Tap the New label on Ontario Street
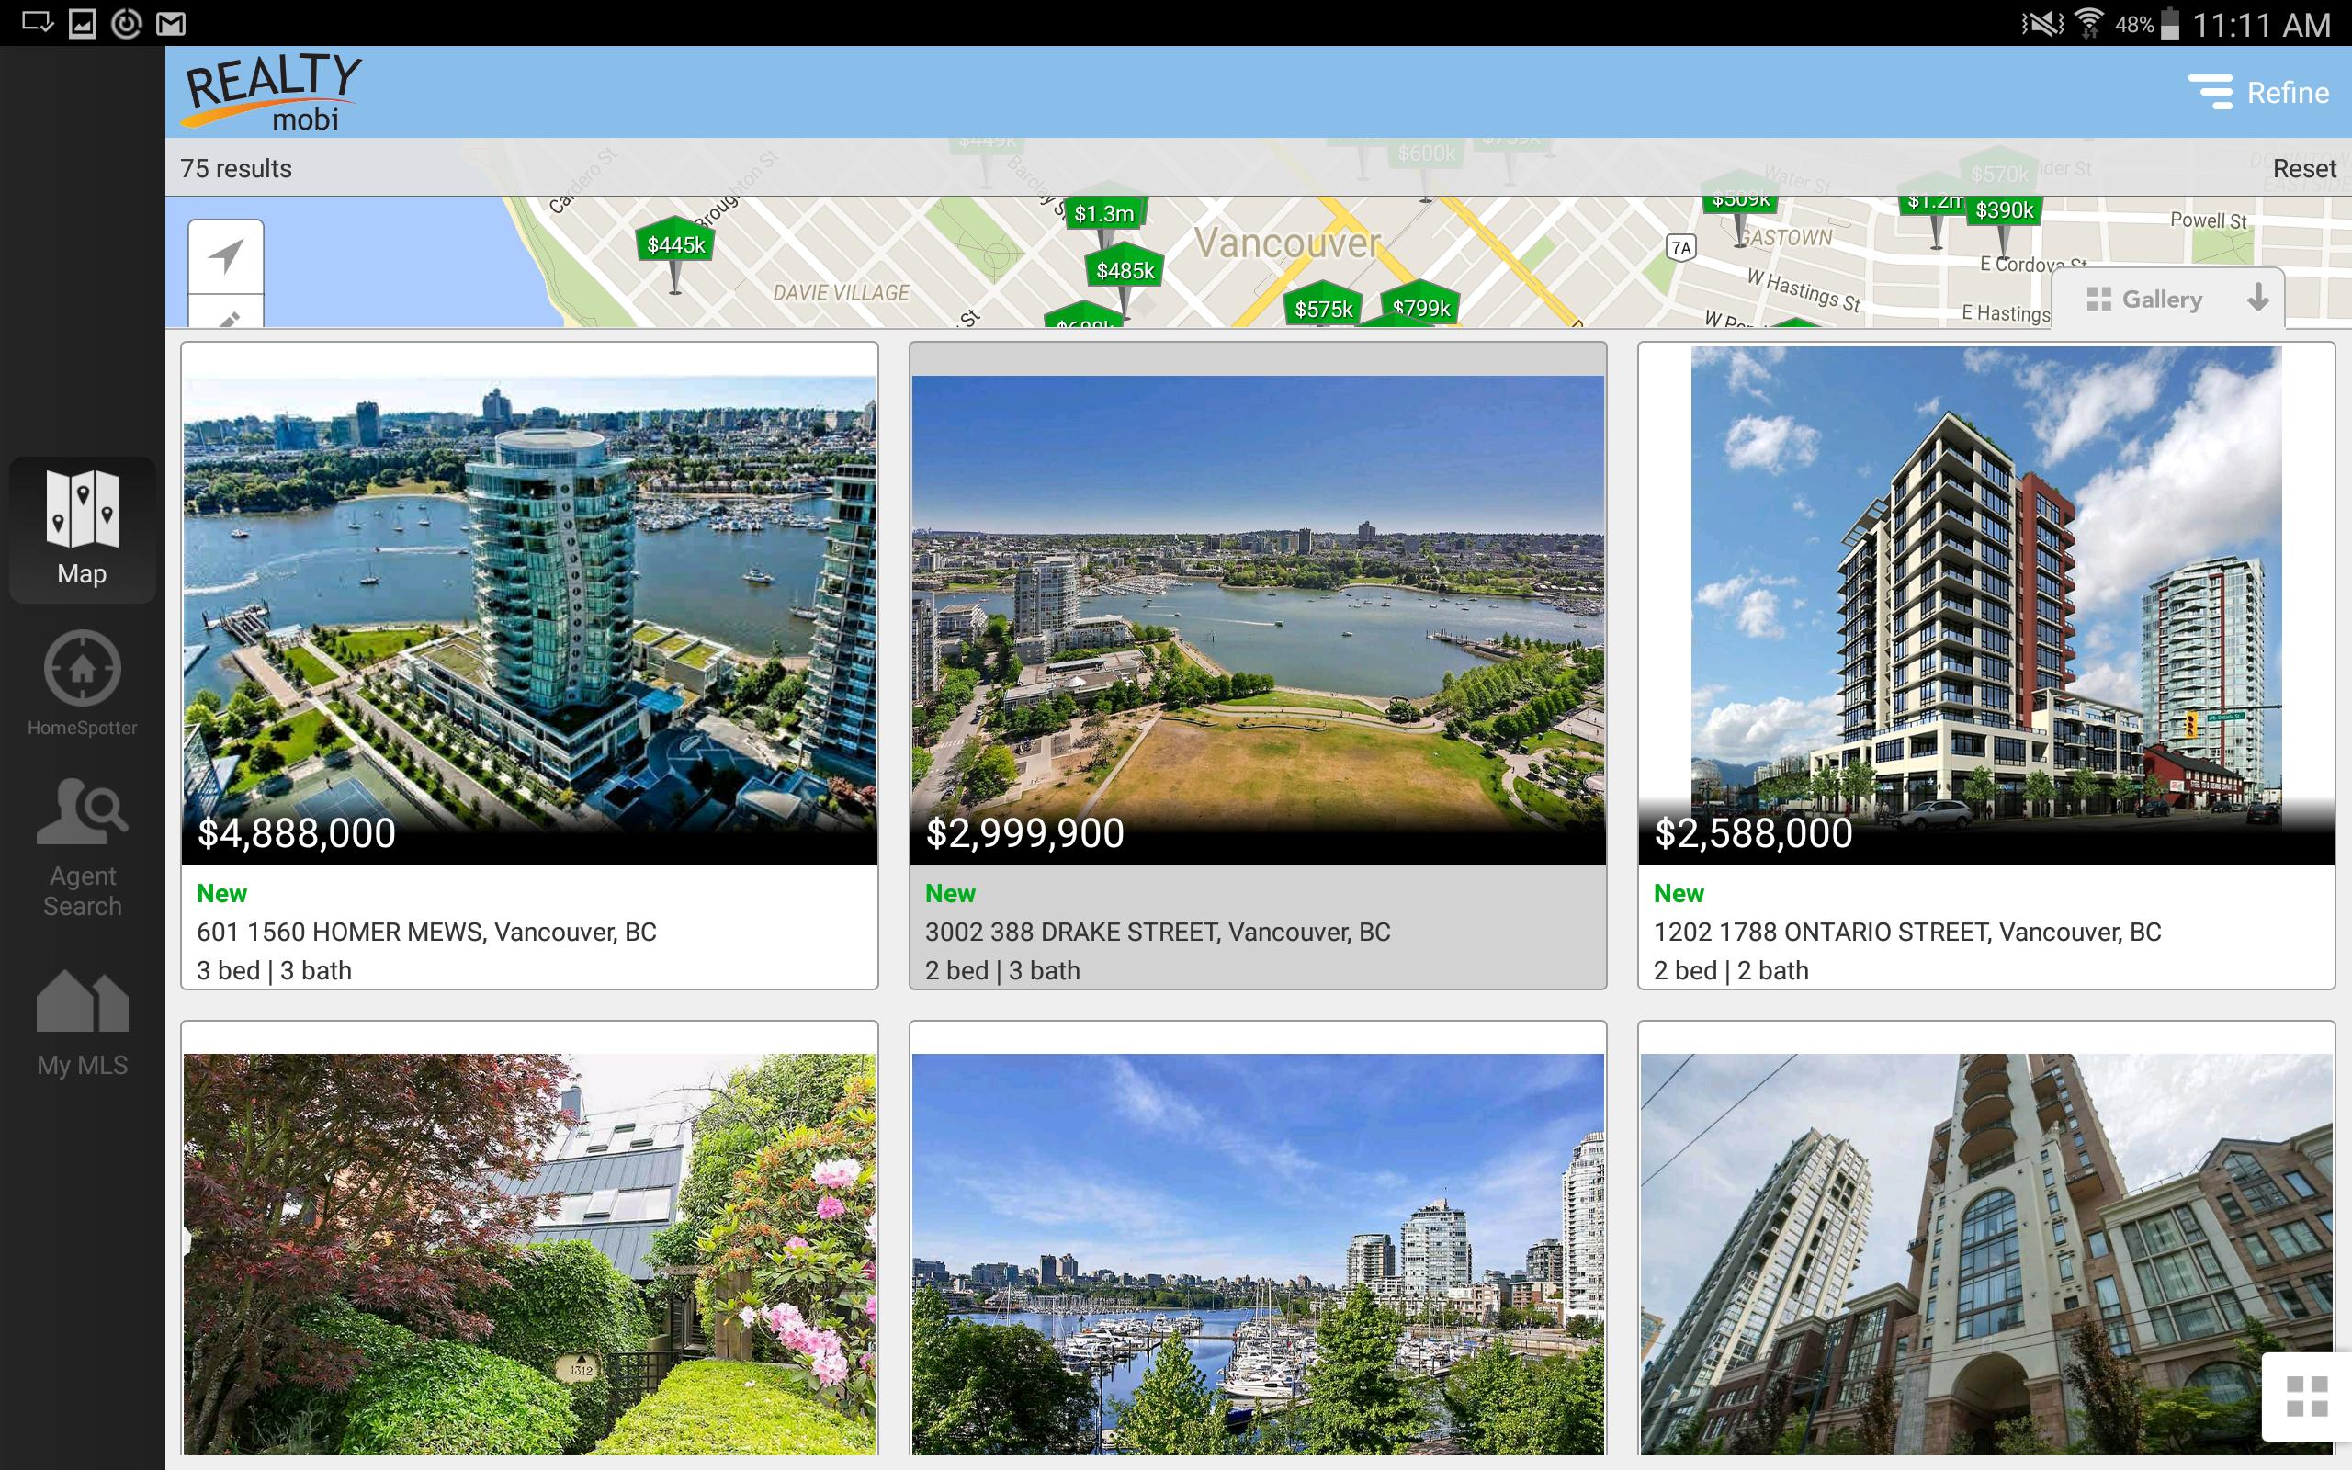 pyautogui.click(x=1679, y=892)
